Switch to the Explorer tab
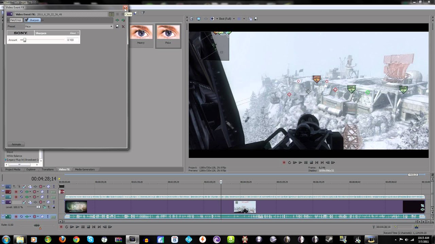Image resolution: width=435 pixels, height=244 pixels. point(31,169)
